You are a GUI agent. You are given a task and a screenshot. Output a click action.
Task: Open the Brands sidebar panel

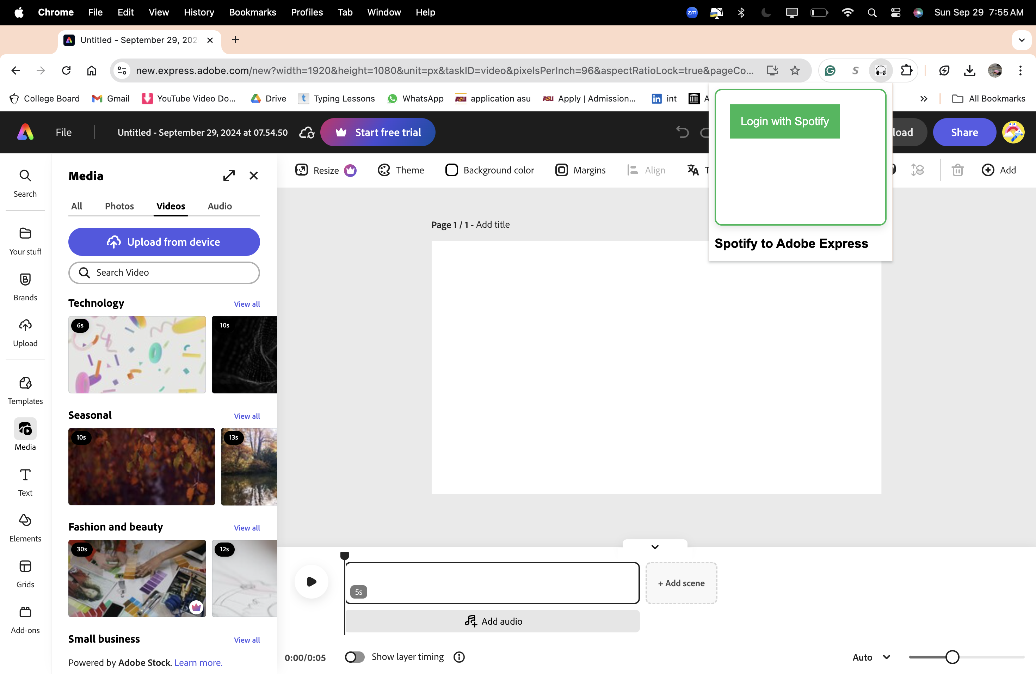click(25, 280)
